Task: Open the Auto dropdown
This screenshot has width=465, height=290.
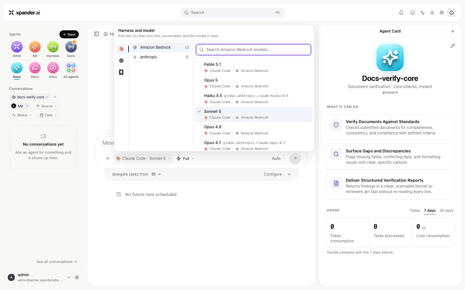Action: pyautogui.click(x=279, y=159)
